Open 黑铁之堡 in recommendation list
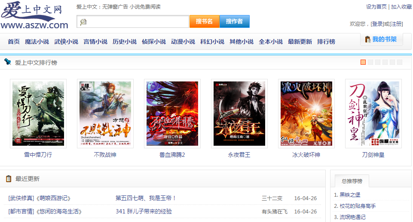 click(350, 195)
